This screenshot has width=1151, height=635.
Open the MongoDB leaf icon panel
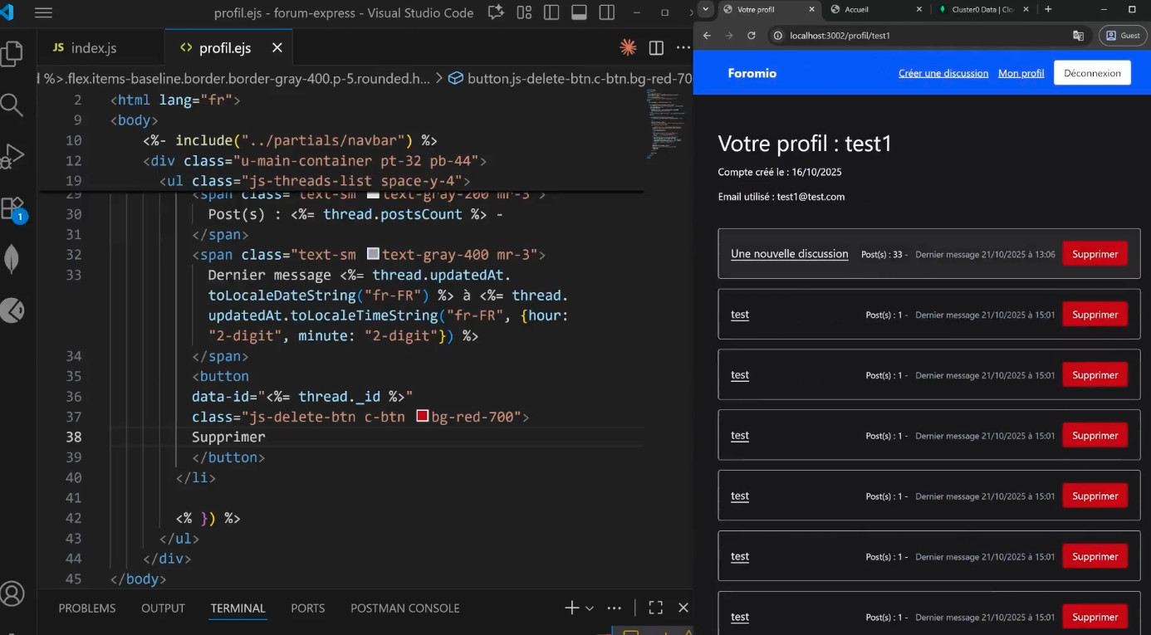[12, 259]
